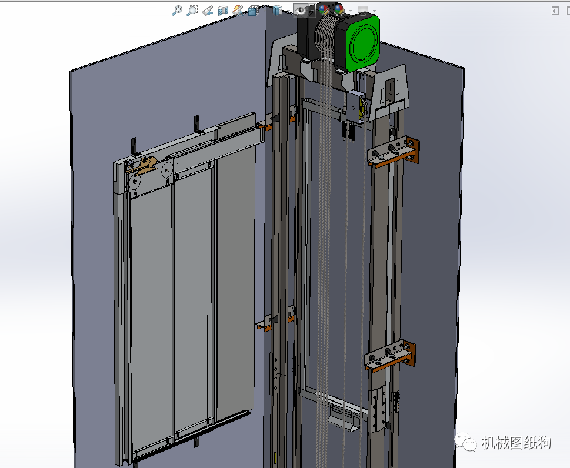Expand the View Settings dropdown arrow
The image size is (570, 468).
375,11
